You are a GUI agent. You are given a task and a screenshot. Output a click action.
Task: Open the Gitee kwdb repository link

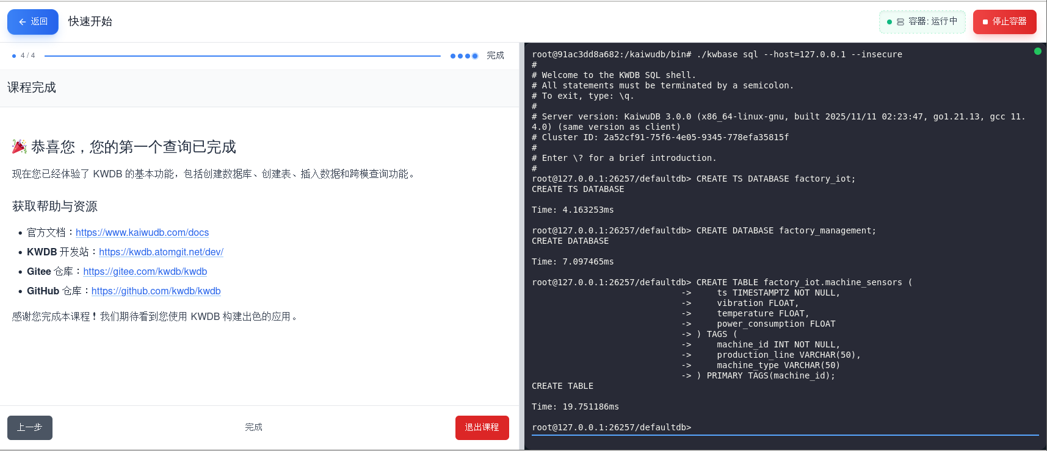tap(145, 271)
